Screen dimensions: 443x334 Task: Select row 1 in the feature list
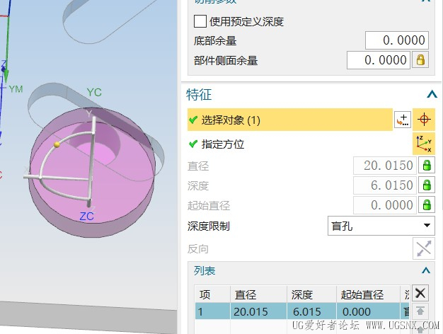click(x=302, y=311)
